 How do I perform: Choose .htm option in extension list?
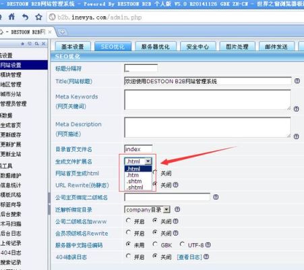click(138, 175)
